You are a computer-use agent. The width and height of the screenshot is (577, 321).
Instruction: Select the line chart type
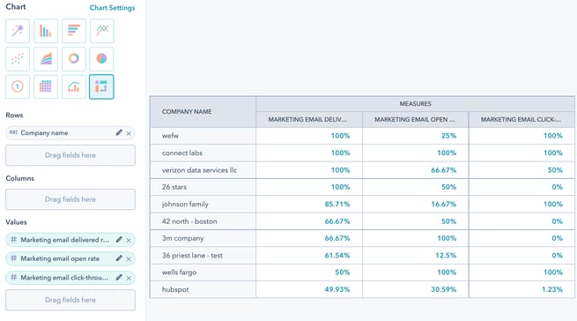tap(101, 31)
